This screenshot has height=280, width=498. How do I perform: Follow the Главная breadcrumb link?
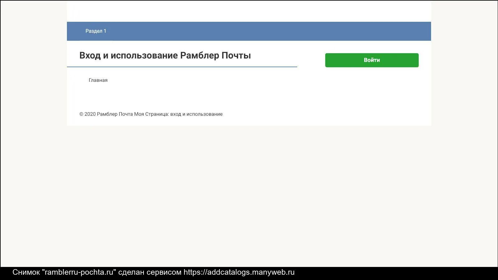[98, 80]
